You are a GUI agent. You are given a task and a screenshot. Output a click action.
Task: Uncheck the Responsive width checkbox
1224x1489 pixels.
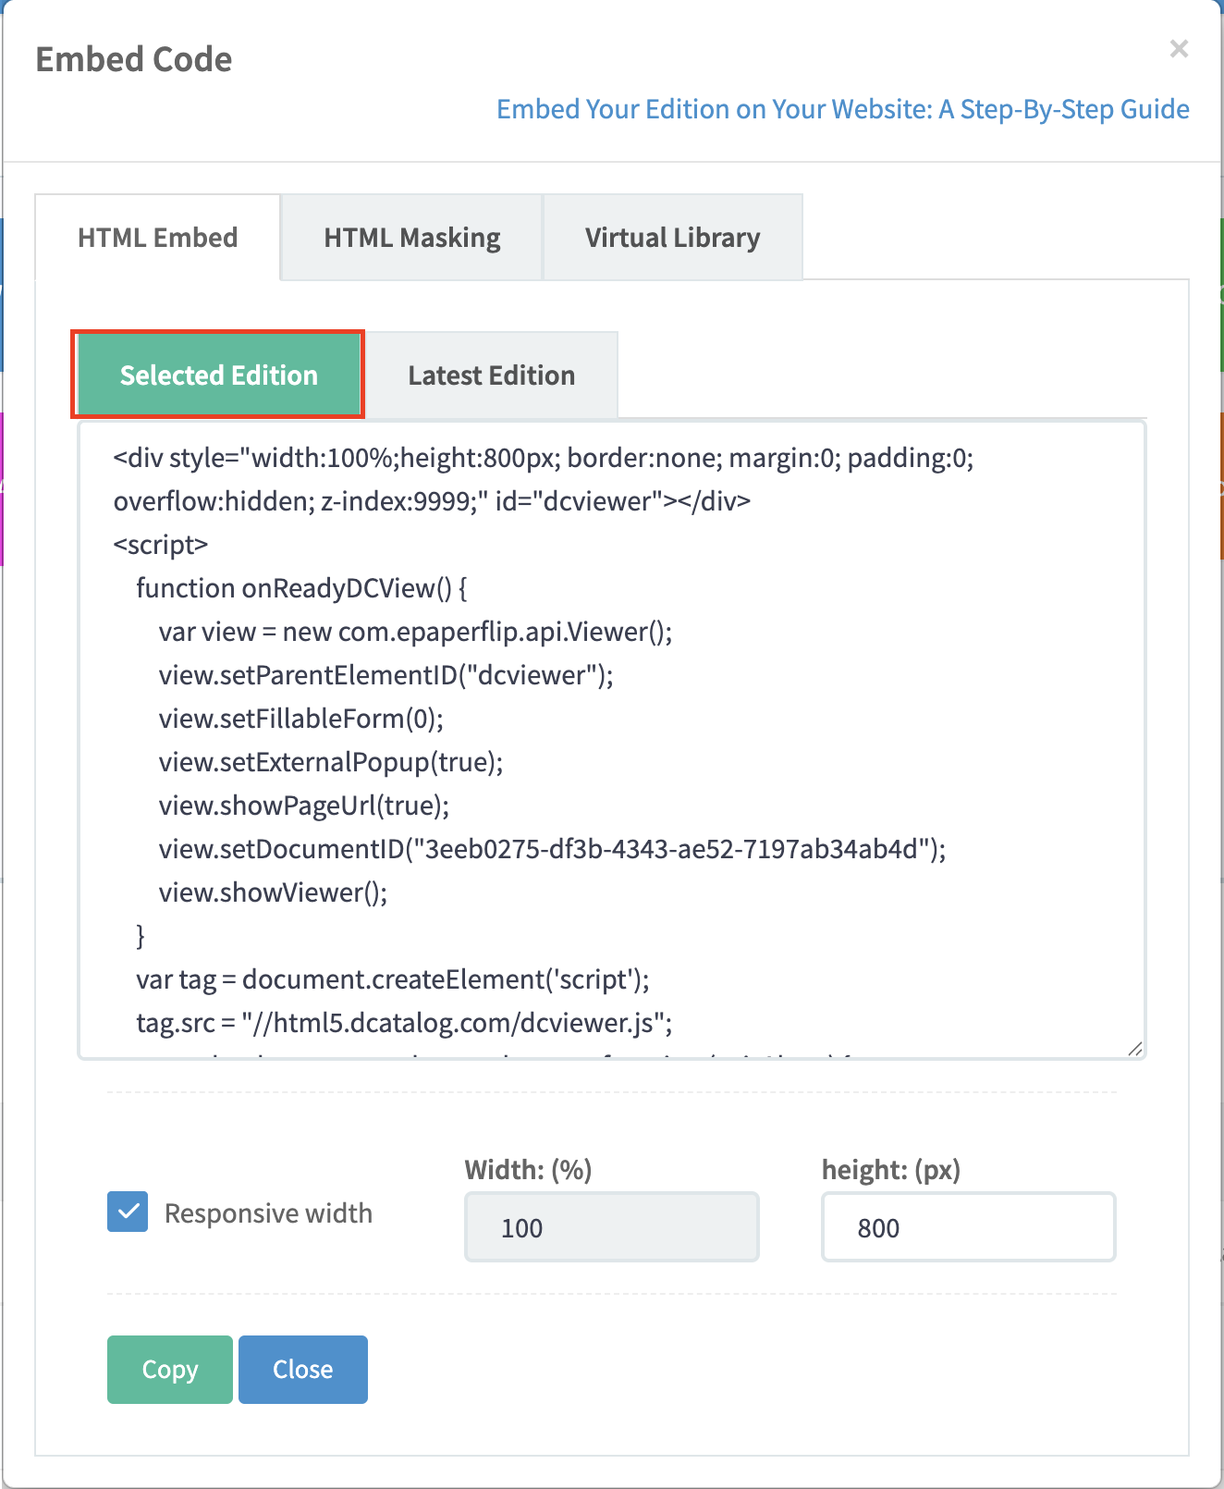click(x=128, y=1212)
